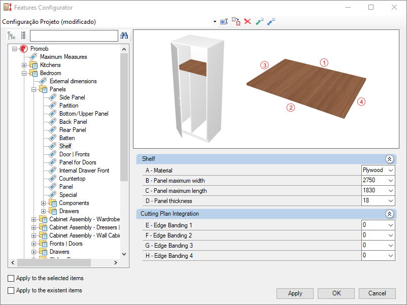Expand the Kitchens tree node
Viewport: 407px width, 305px height.
pyautogui.click(x=24, y=65)
